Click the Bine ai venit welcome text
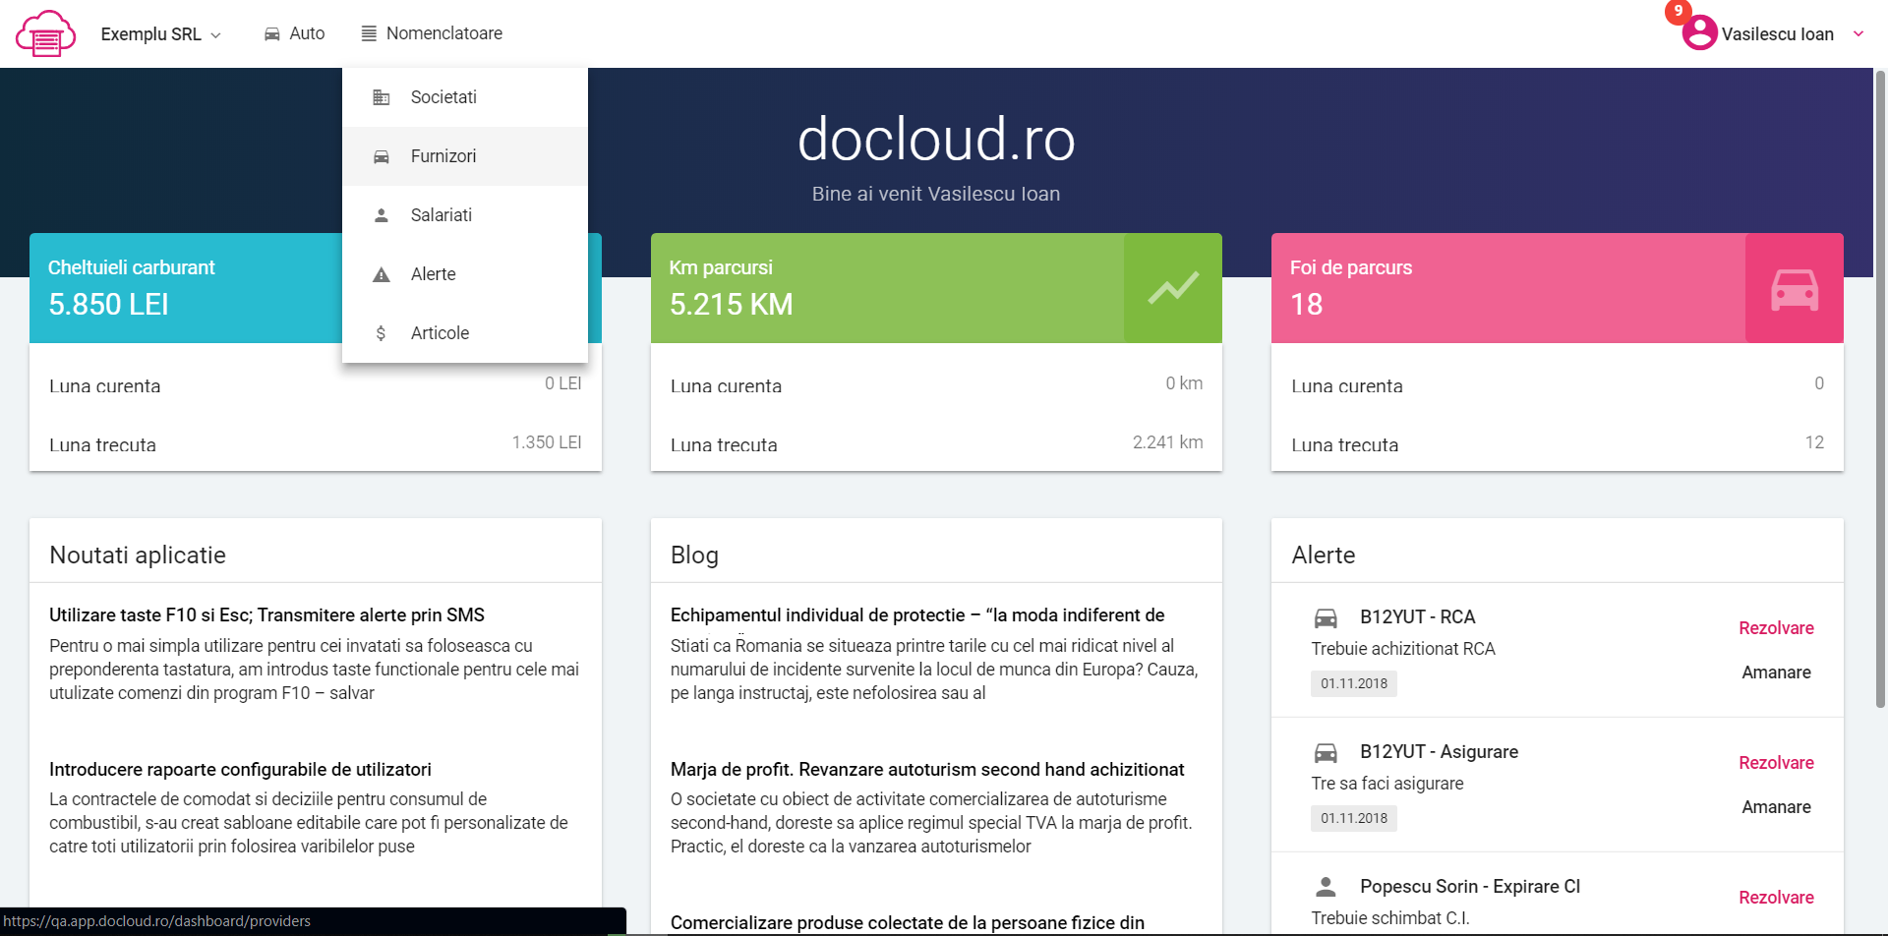 [x=936, y=195]
